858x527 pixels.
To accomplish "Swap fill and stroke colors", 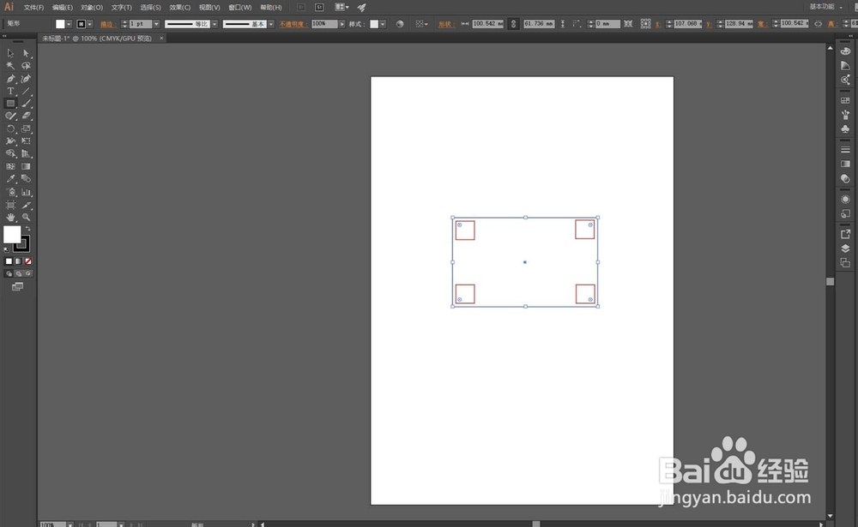I will tap(27, 229).
